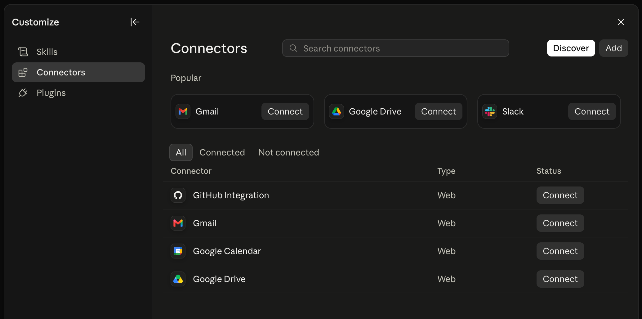Click the Type column header
Screen dimensions: 642x319
pos(446,171)
